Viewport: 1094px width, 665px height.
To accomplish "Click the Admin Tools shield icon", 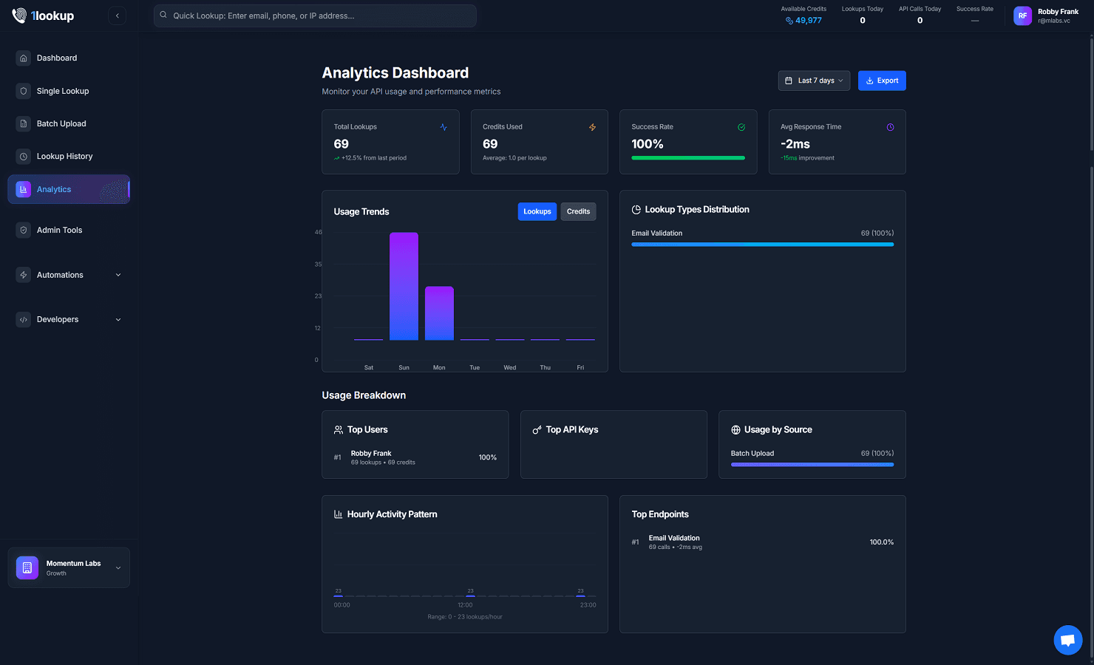I will [24, 231].
